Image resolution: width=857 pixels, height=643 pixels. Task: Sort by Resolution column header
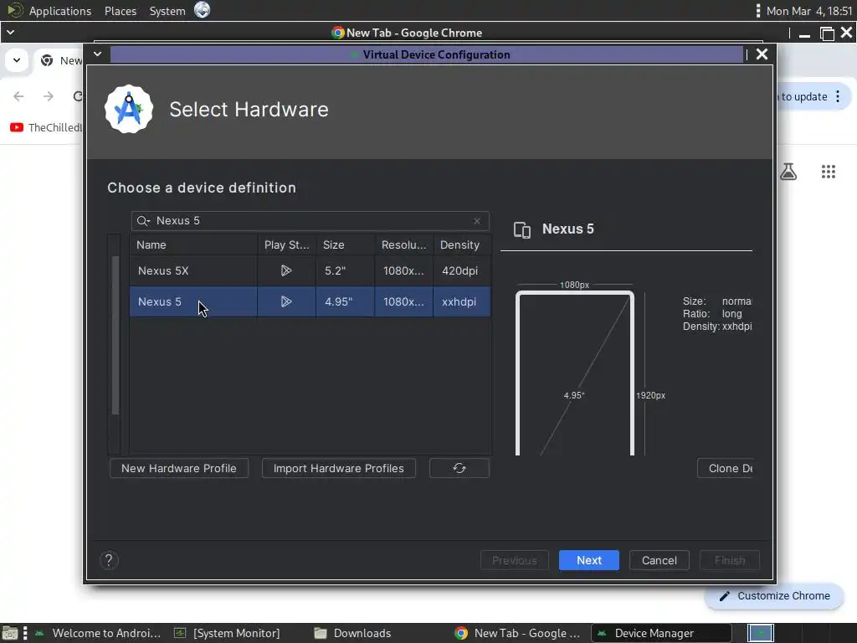(404, 245)
